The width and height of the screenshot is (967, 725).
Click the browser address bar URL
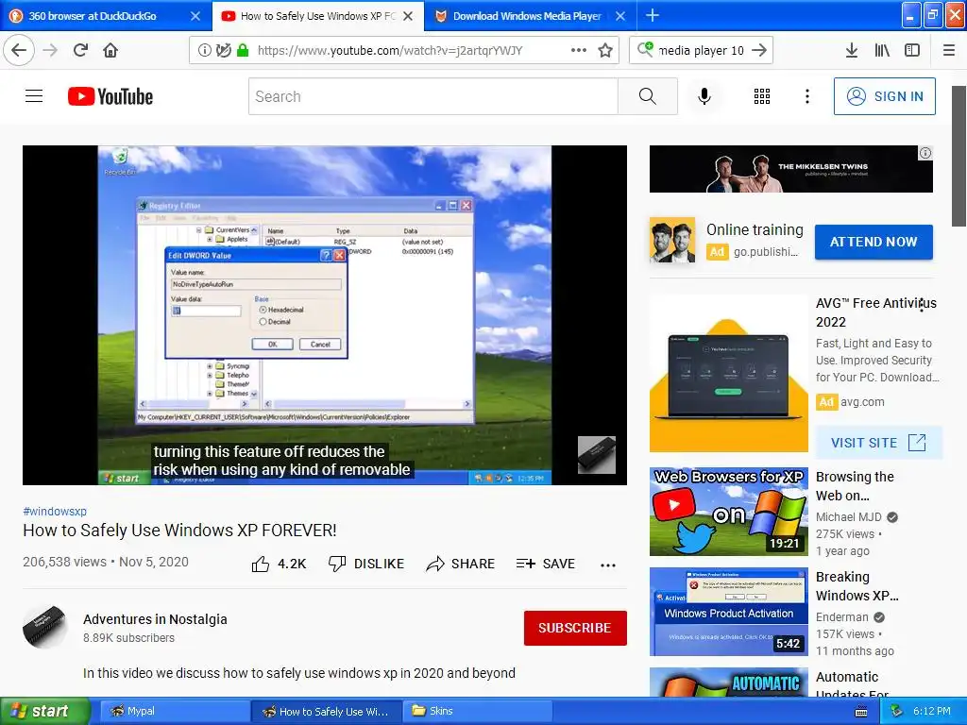coord(390,51)
